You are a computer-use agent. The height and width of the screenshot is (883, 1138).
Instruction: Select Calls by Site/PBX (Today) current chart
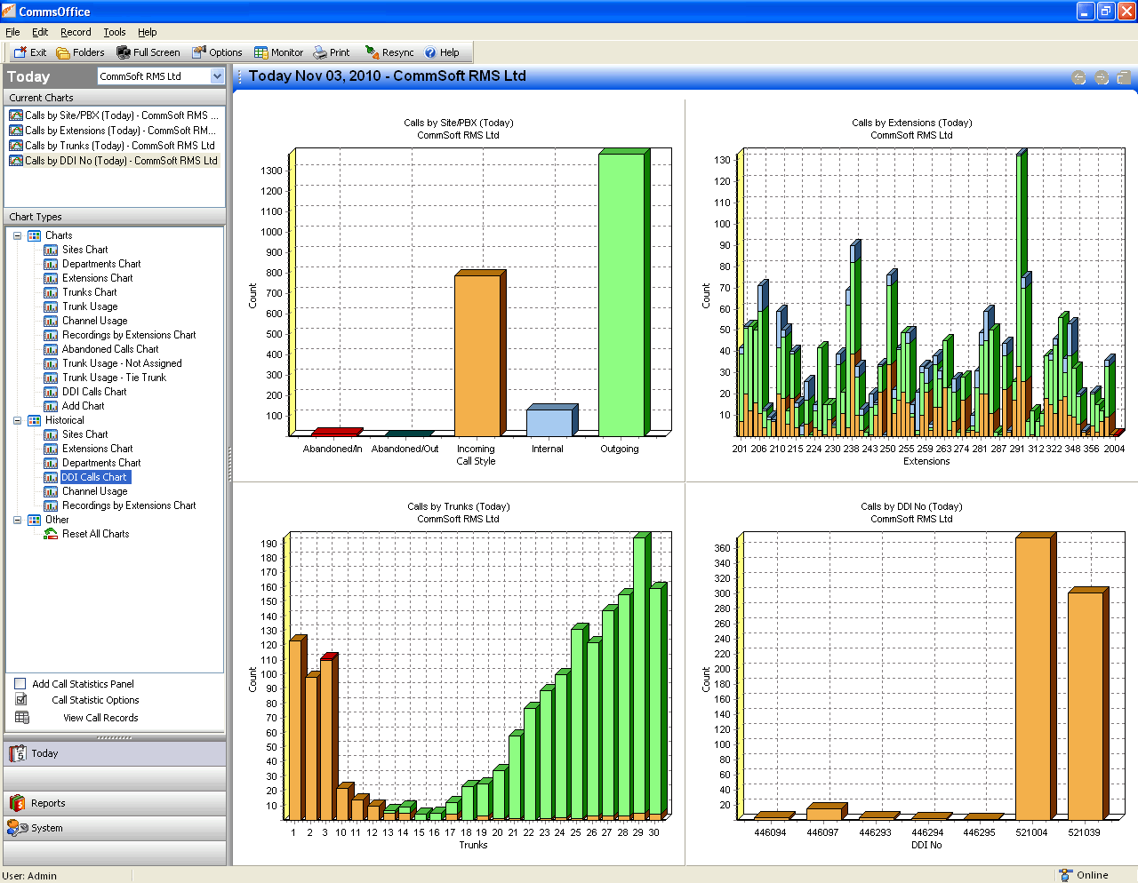coord(114,115)
